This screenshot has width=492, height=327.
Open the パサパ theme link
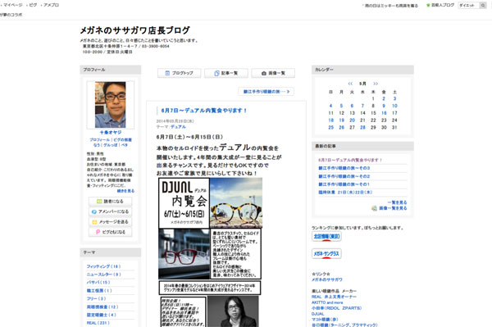98,283
